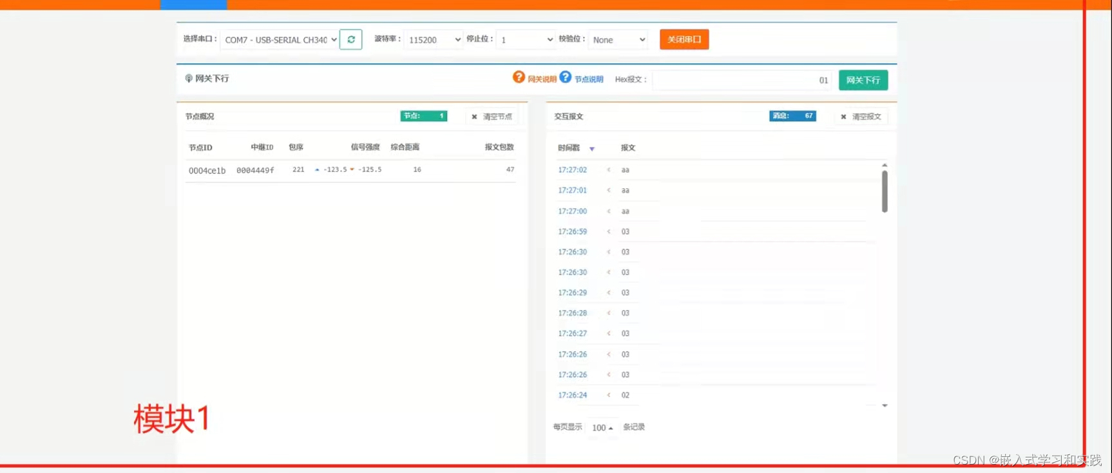Click the direction arrow on the 17:26:59 message
This screenshot has width=1112, height=473.
pyautogui.click(x=608, y=231)
